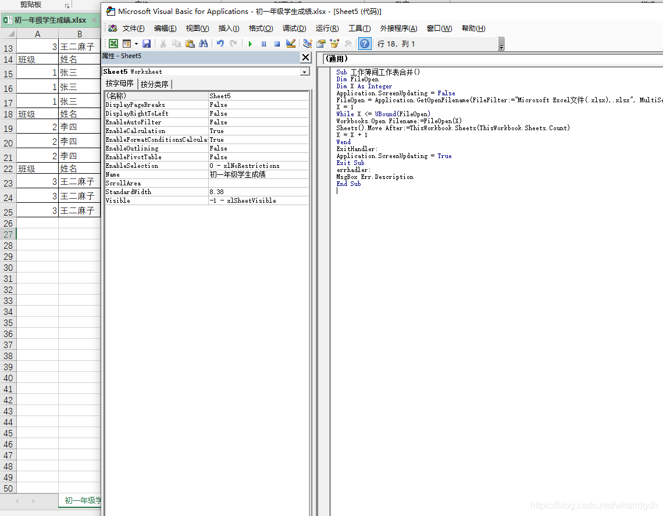This screenshot has height=516, width=663.
Task: Click the Name property value 初一年级学生成绩
Action: [259, 174]
